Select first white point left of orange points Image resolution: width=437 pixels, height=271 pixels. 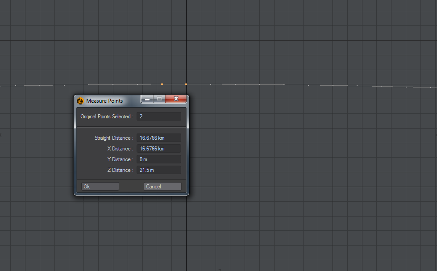coord(137,84)
